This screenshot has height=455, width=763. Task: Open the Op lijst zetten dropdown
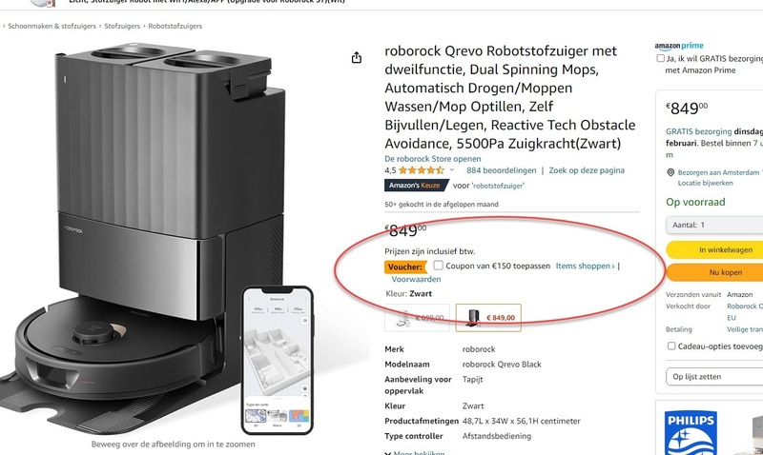point(714,377)
